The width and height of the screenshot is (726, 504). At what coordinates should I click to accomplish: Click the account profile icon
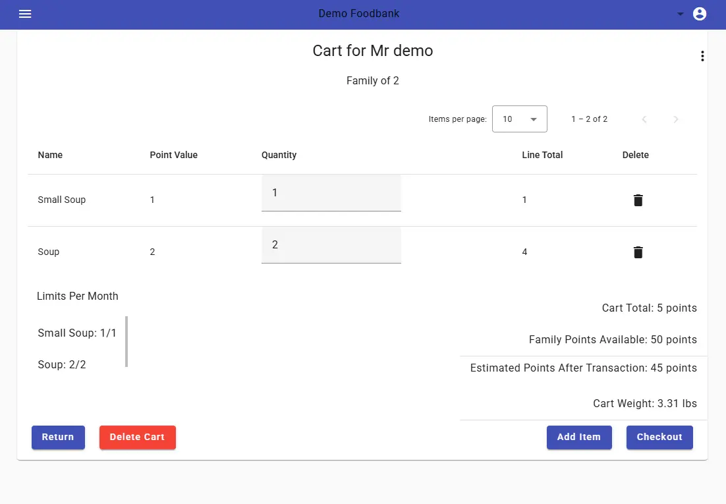pyautogui.click(x=700, y=13)
